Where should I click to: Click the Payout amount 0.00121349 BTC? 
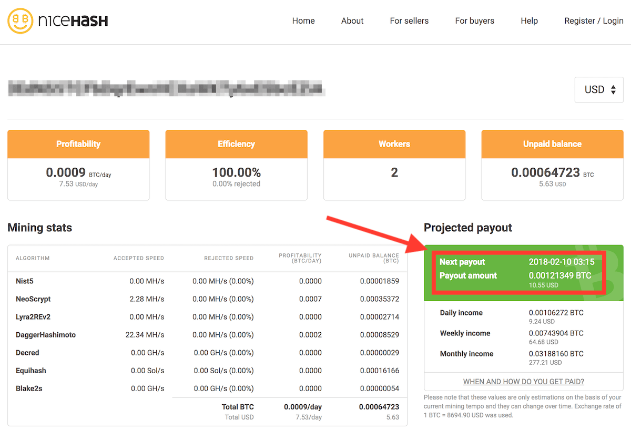pos(560,275)
